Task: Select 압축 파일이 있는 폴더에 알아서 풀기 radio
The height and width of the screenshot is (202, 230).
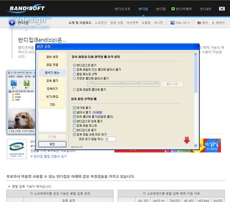Action: [74, 70]
